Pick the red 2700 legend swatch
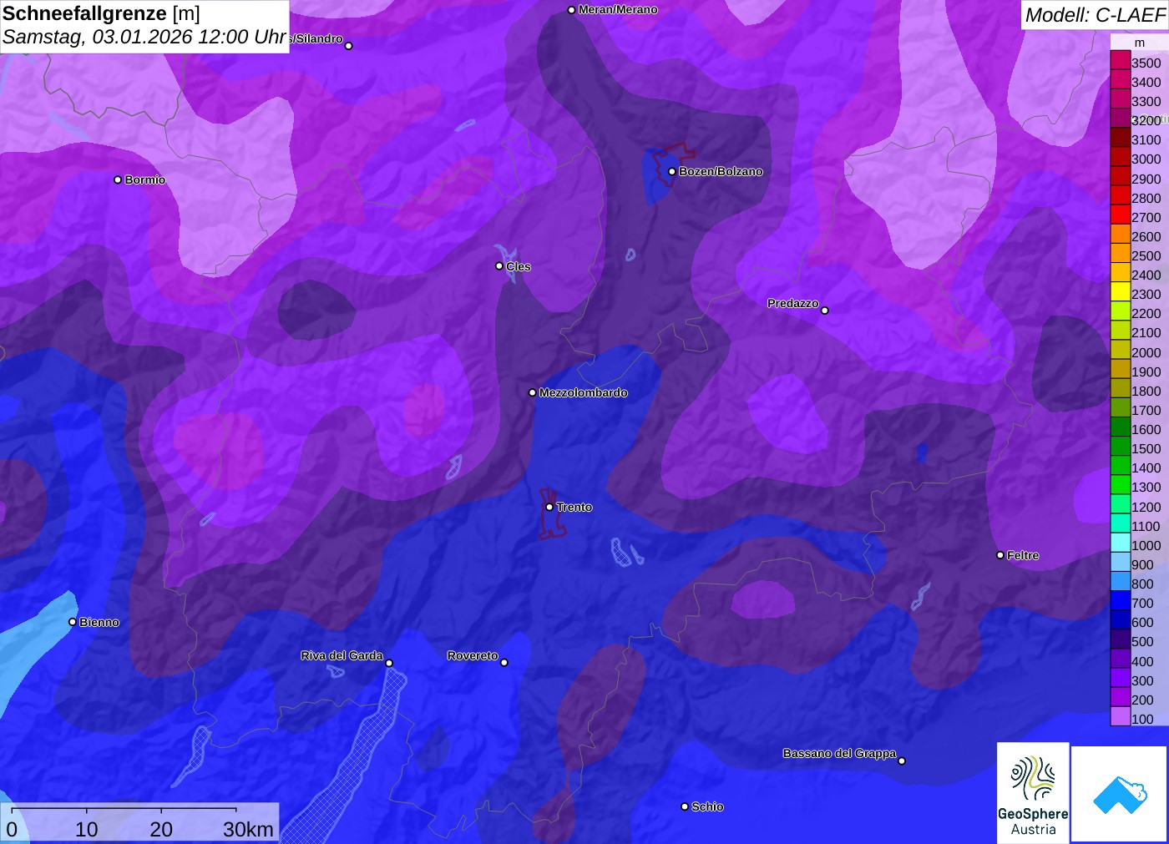Viewport: 1169px width, 844px height. click(x=1120, y=215)
